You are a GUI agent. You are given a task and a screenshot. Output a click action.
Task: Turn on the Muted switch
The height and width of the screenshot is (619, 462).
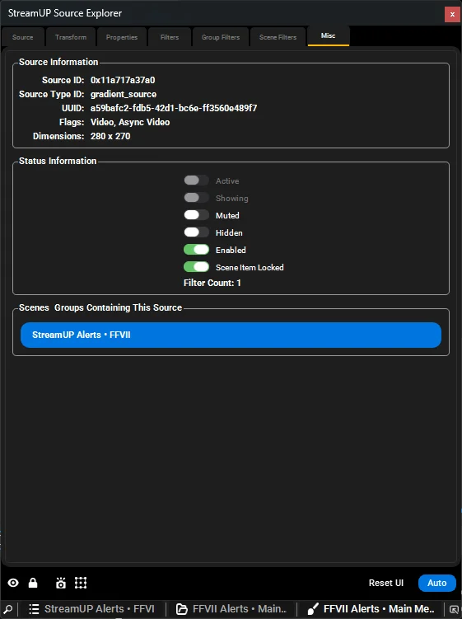(196, 215)
